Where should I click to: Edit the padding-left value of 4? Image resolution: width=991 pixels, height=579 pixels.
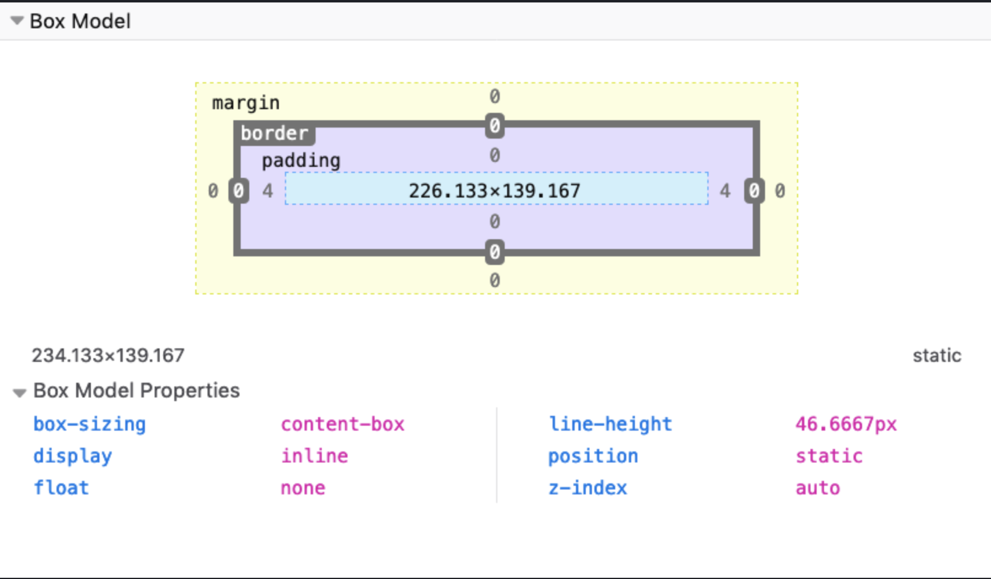coord(268,191)
